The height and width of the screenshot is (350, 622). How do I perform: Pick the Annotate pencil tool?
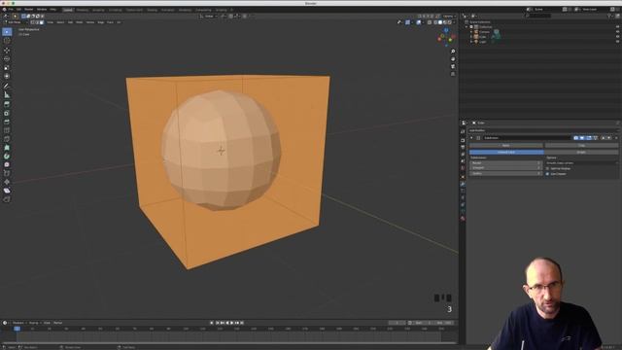[x=7, y=87]
